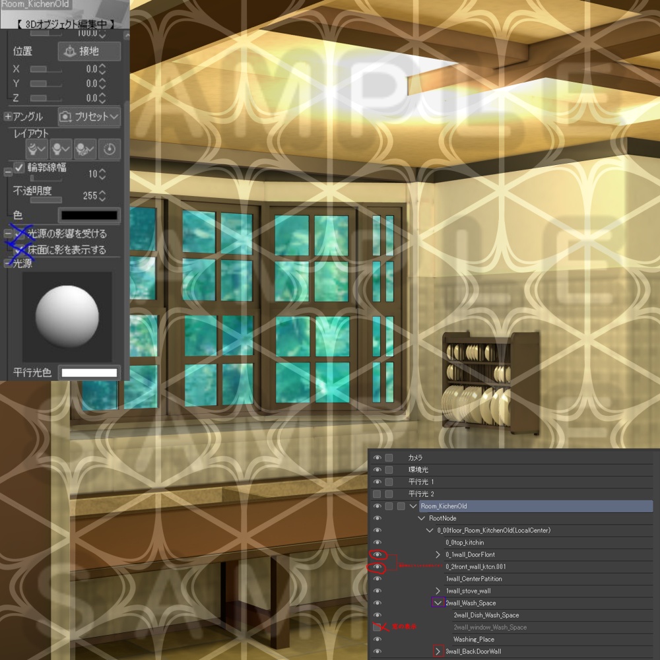
Task: Adjust the X position slider
Action: point(46,69)
